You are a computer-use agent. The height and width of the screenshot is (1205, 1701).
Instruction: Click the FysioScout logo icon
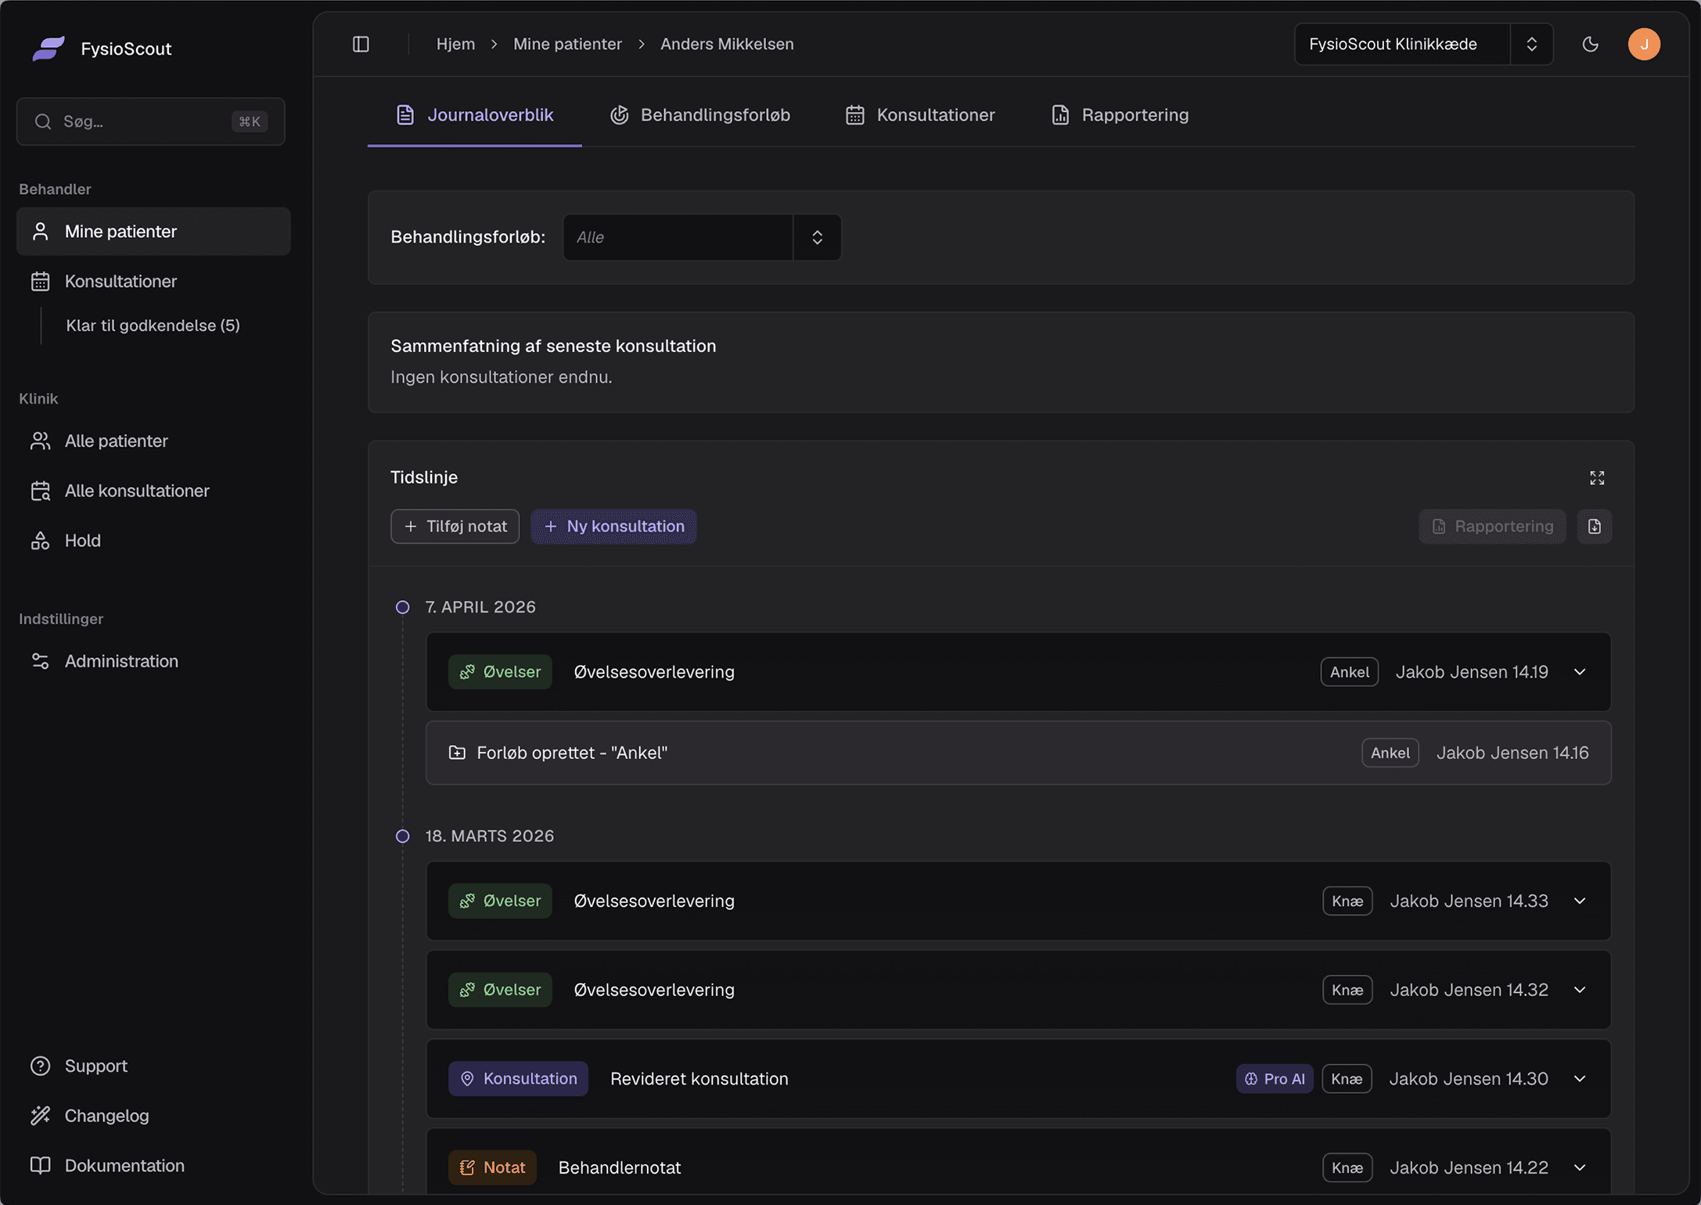tap(49, 49)
